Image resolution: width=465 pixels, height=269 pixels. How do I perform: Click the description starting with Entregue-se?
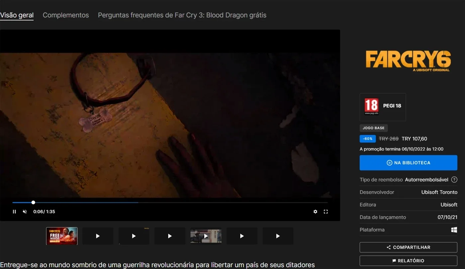[157, 265]
